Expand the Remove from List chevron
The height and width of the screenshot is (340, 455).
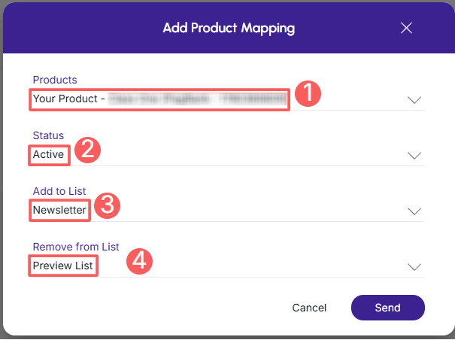[x=414, y=266]
